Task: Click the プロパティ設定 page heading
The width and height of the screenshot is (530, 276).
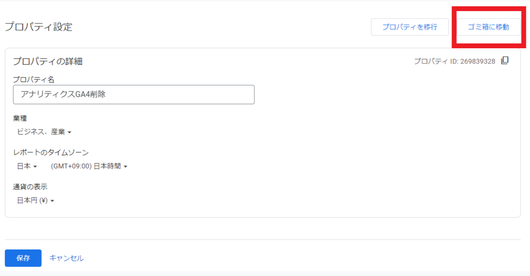Action: coord(38,27)
